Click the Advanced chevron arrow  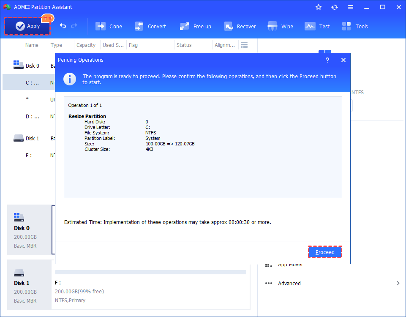(398, 283)
